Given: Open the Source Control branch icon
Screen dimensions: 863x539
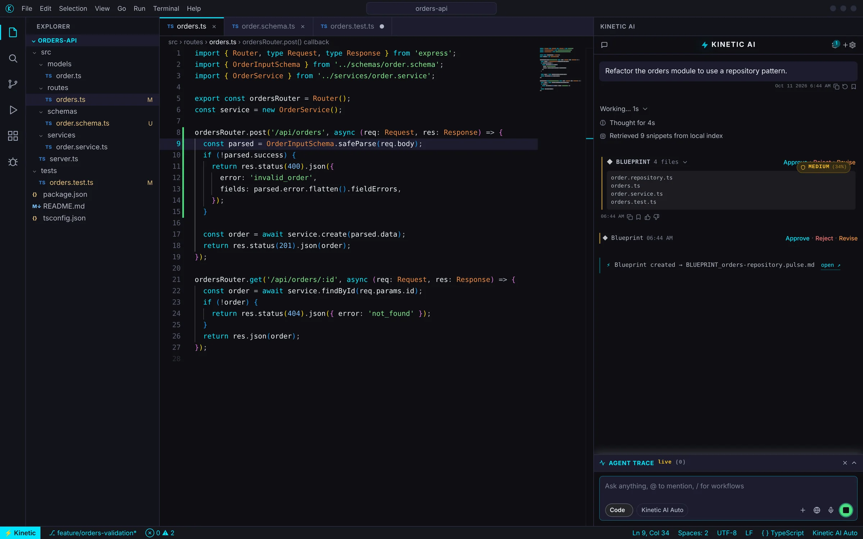Looking at the screenshot, I should 13,84.
